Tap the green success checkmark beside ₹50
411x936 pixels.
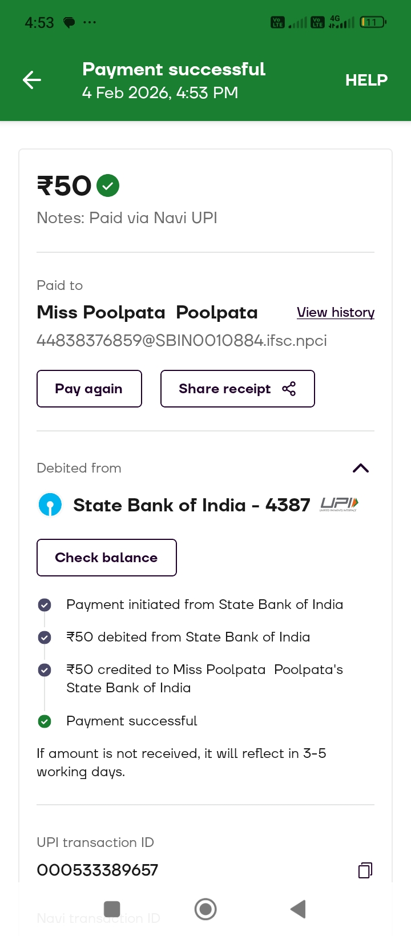[x=108, y=185]
